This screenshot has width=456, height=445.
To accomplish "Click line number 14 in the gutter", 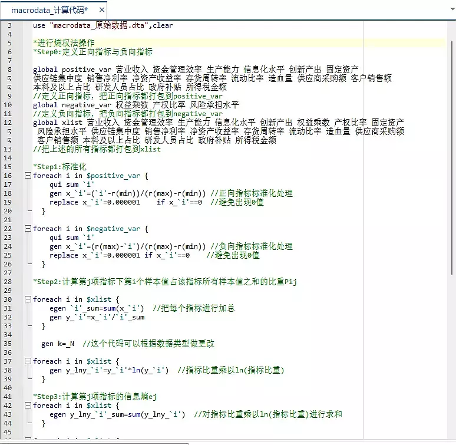I will (x=8, y=158).
